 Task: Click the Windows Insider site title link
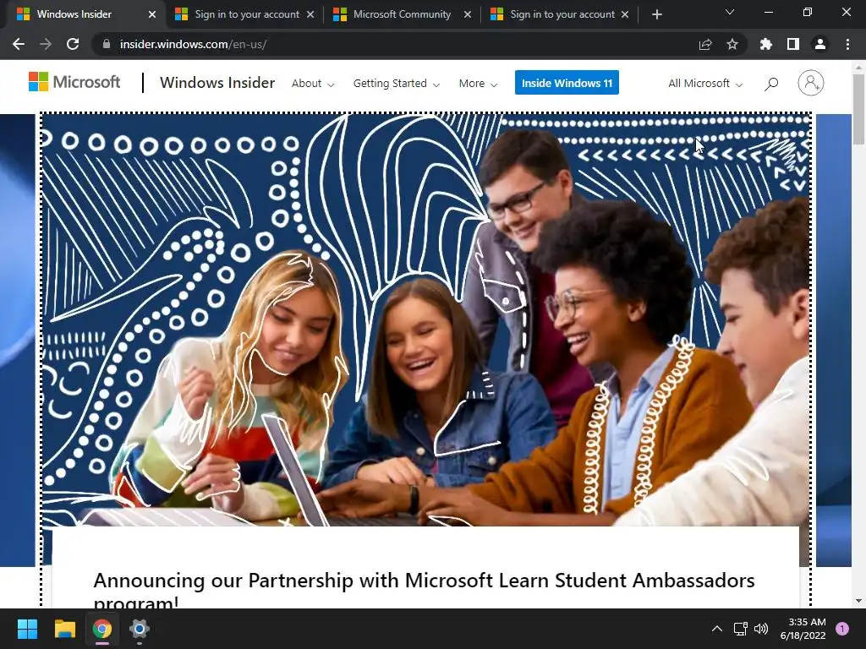click(x=217, y=83)
